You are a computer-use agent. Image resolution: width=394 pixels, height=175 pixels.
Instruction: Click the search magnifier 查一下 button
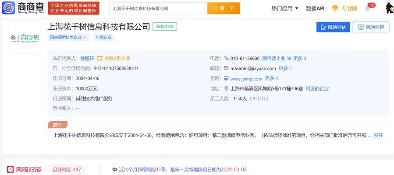coord(224,8)
